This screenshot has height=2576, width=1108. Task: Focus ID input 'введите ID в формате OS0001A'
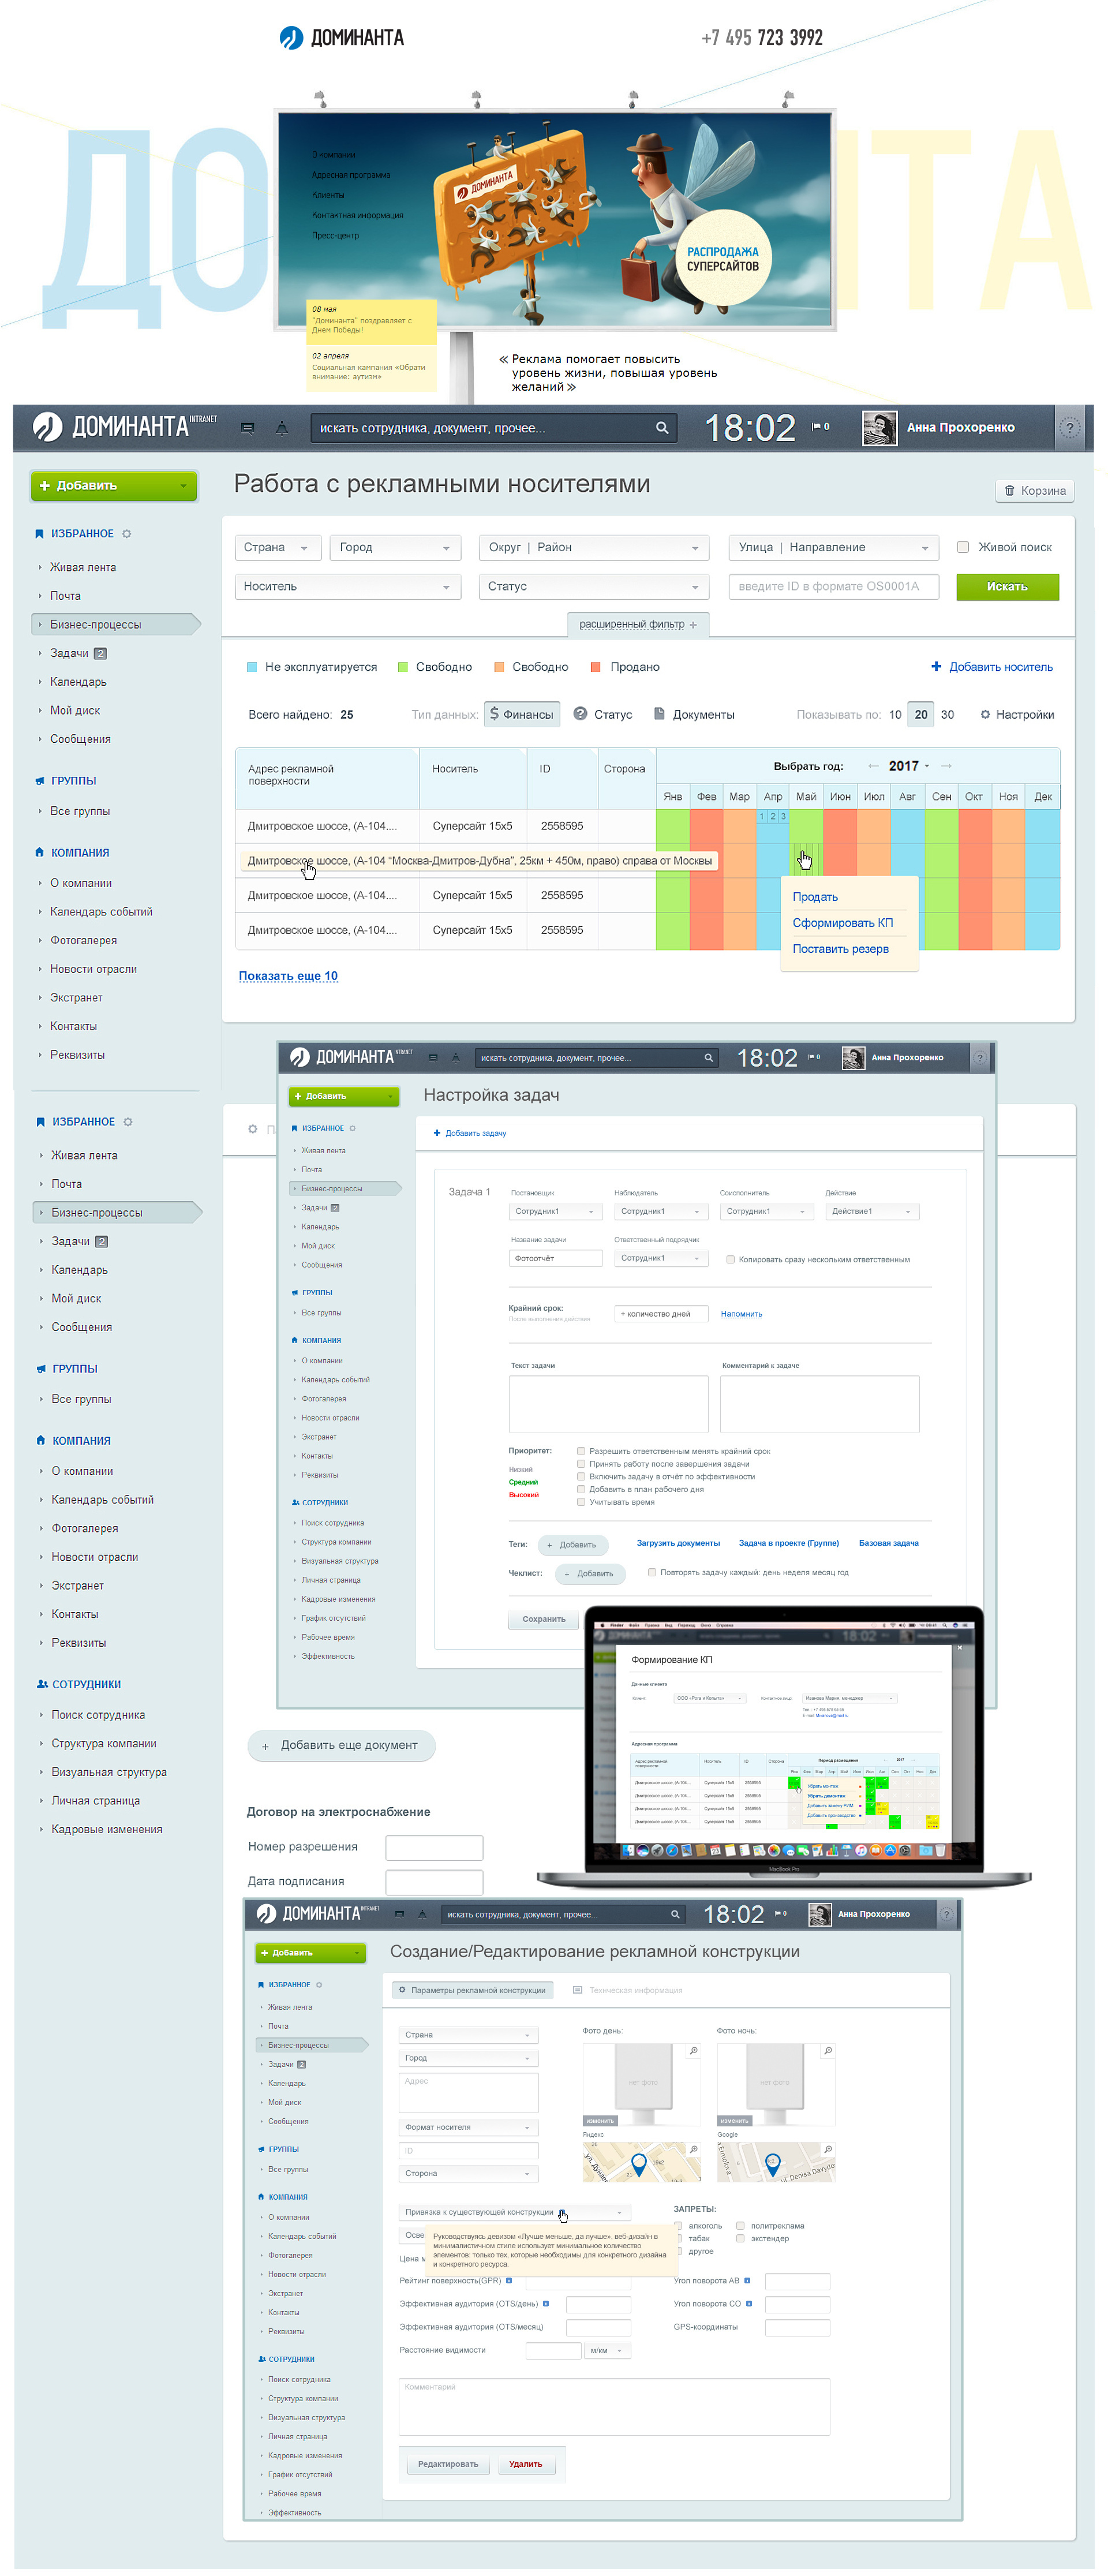(833, 587)
